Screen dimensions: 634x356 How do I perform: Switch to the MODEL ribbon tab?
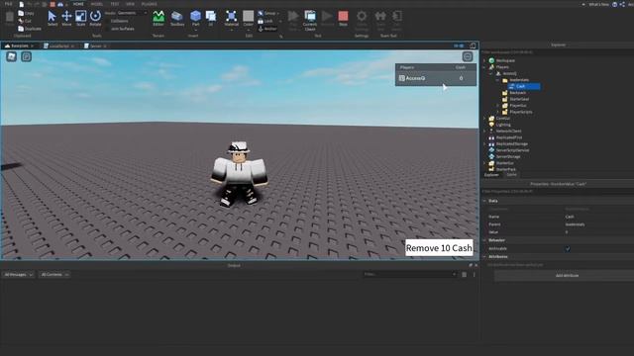[97, 4]
